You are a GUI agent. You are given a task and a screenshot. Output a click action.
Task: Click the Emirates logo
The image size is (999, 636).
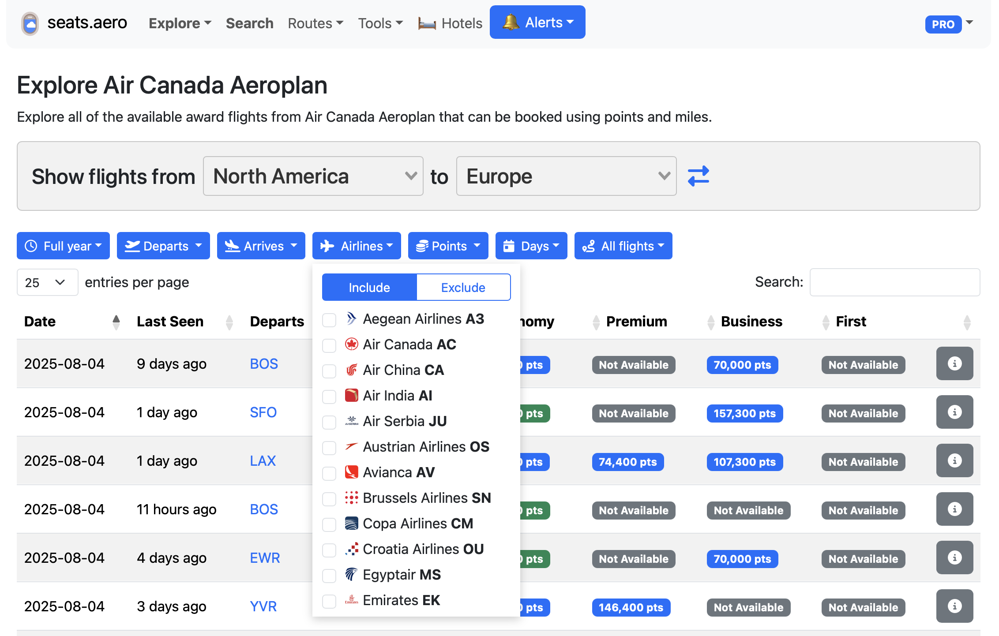351,600
